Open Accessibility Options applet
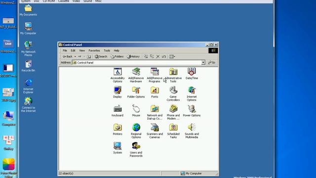The height and width of the screenshot is (178, 316). (x=118, y=75)
